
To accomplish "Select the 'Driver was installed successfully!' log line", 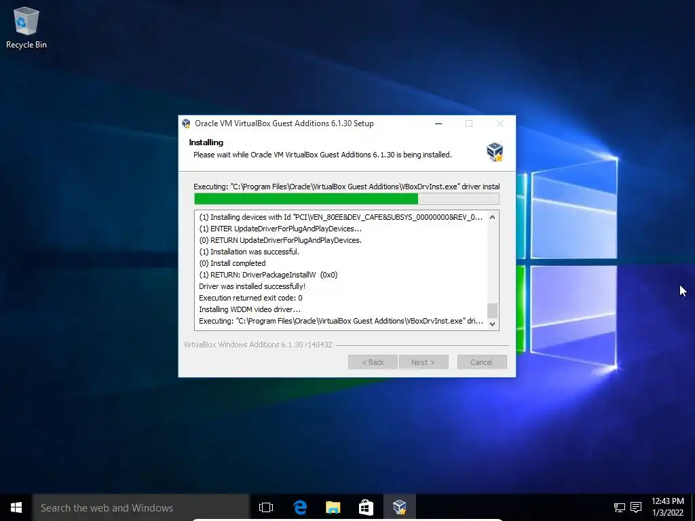I will (252, 286).
